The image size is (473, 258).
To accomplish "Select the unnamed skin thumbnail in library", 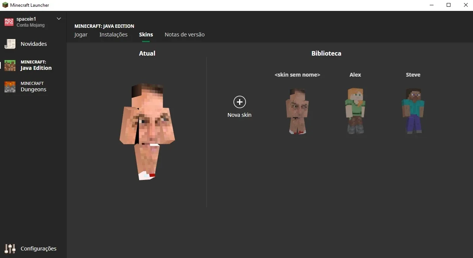I will 297,111.
